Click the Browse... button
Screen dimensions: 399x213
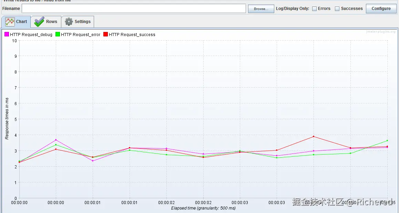click(x=261, y=9)
